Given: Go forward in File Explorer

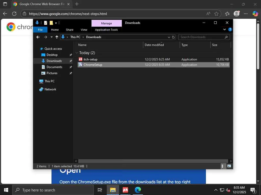Looking at the screenshot, I should coord(45,37).
